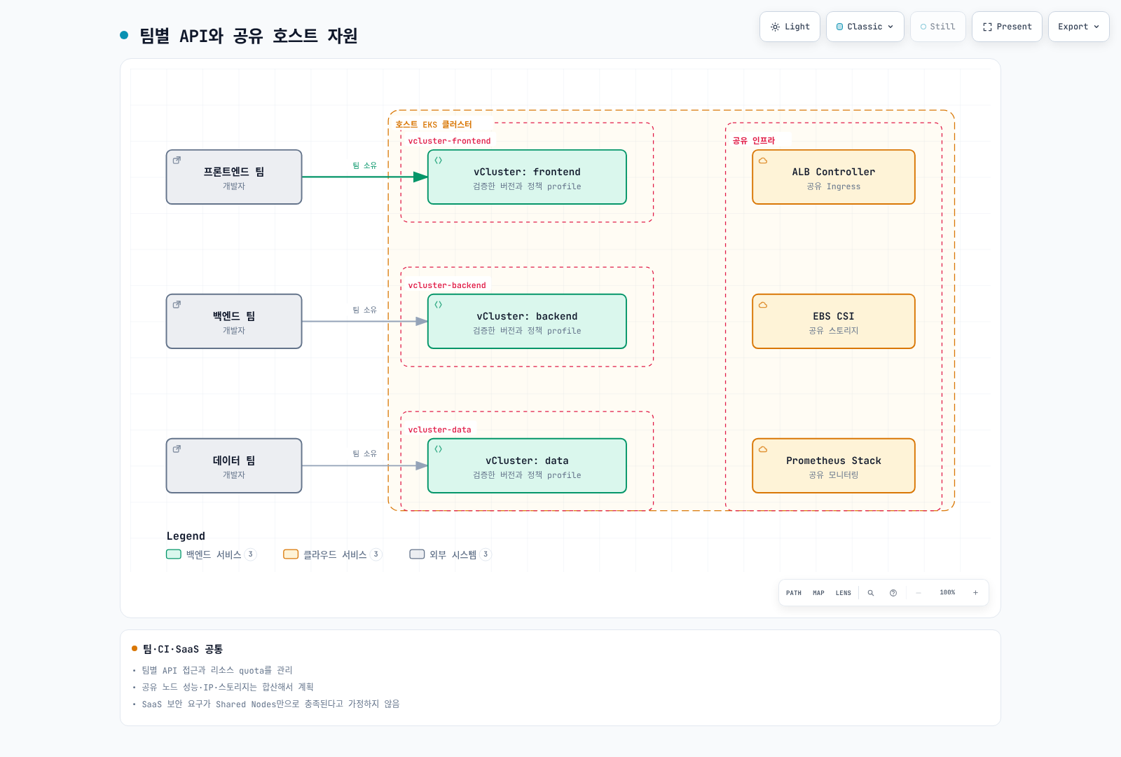Click the external-link icon in the 프론트엔드 팀 node
Screen dimensions: 1121x757
point(177,161)
